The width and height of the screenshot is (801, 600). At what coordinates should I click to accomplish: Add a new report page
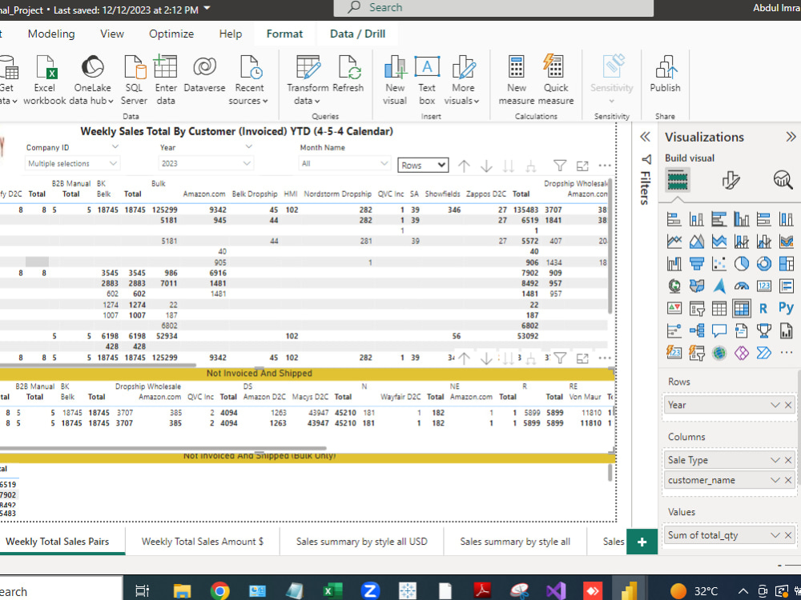(642, 542)
